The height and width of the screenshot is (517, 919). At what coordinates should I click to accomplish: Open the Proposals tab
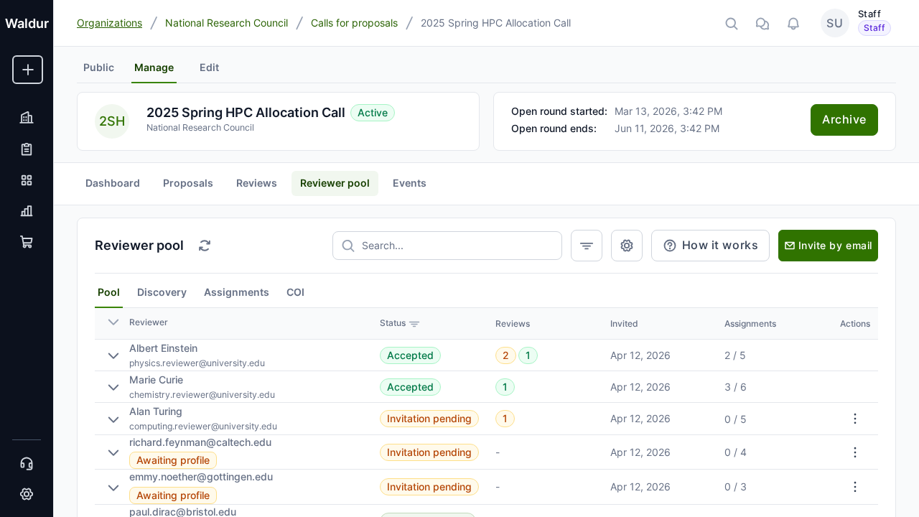188,183
